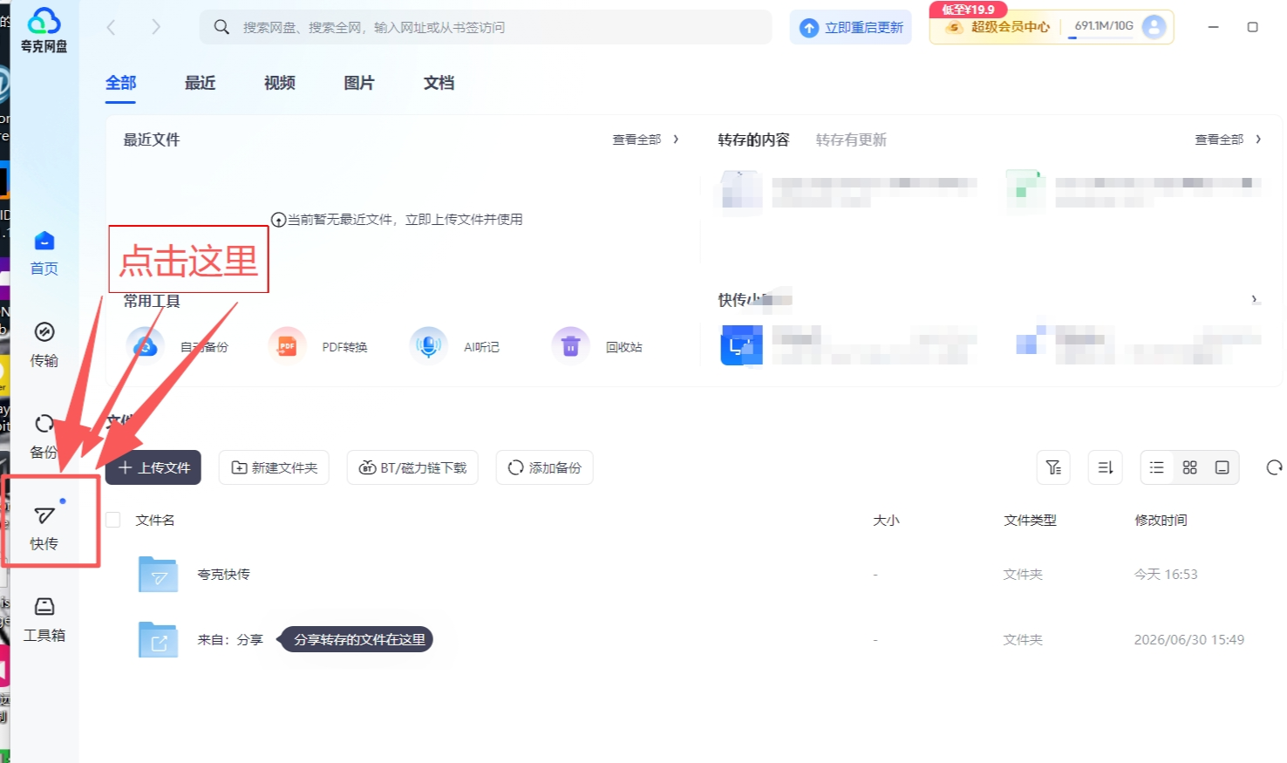Select the 视频 tab
The height and width of the screenshot is (763, 1287).
pyautogui.click(x=280, y=83)
